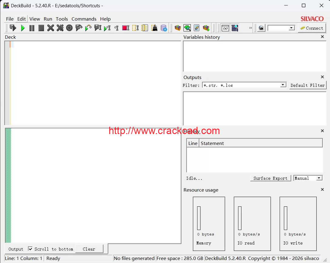
Task: Click the 'No files generated' status text
Action: click(134, 258)
